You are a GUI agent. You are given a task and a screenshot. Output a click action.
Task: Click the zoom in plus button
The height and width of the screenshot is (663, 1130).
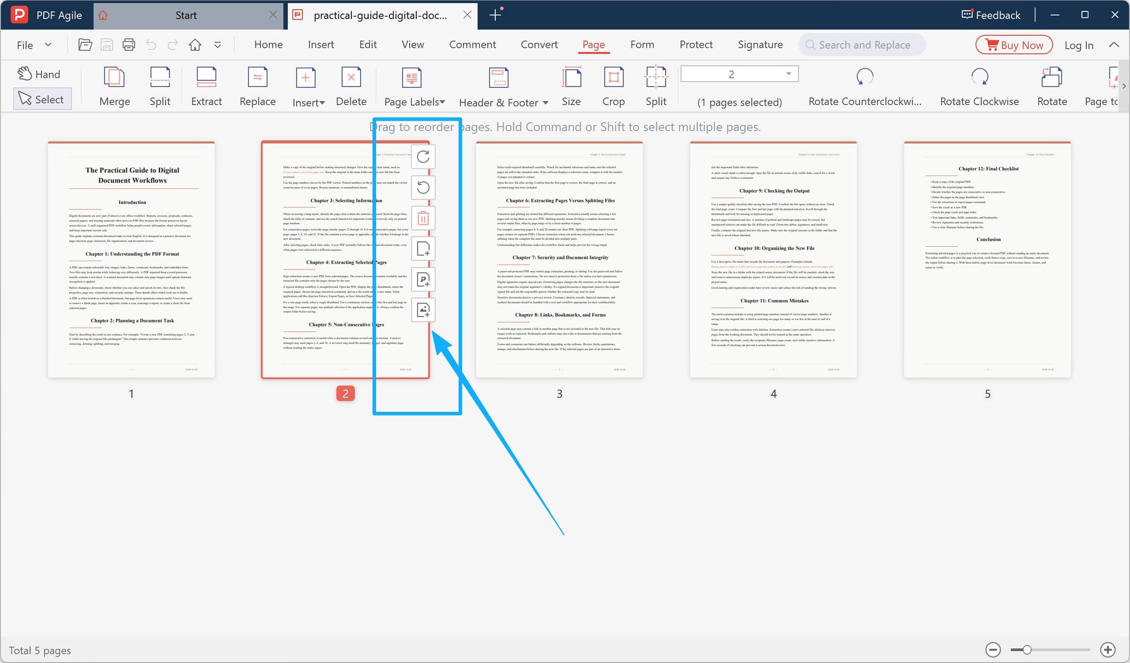click(x=1108, y=649)
